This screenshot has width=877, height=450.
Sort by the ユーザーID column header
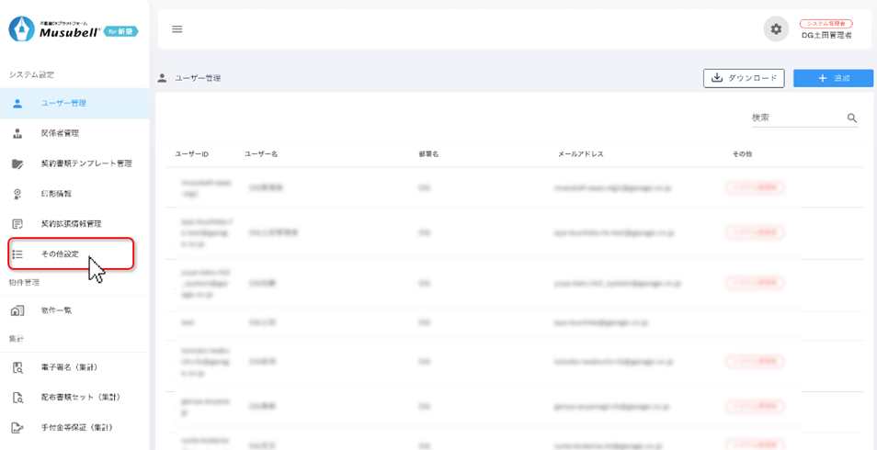pyautogui.click(x=192, y=153)
